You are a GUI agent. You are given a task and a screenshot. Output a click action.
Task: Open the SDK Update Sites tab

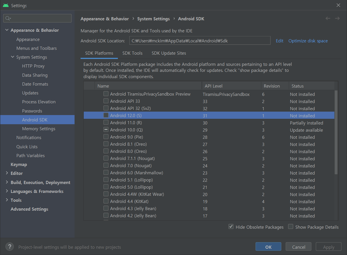tap(169, 53)
